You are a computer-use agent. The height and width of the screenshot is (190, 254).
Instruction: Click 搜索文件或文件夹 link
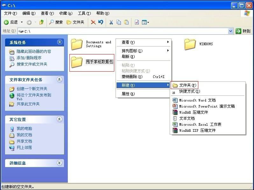tap(32, 64)
